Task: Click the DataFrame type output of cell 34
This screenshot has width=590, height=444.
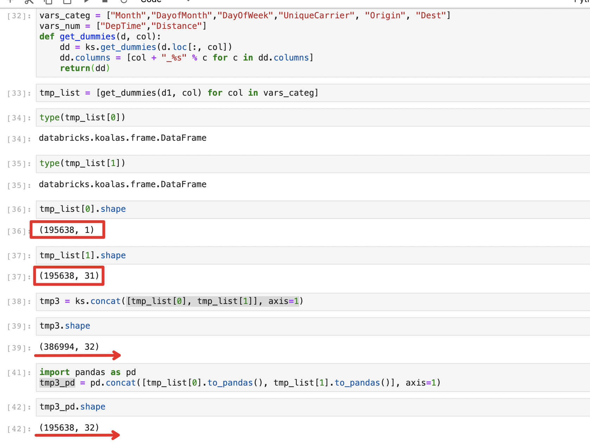Action: pos(123,138)
